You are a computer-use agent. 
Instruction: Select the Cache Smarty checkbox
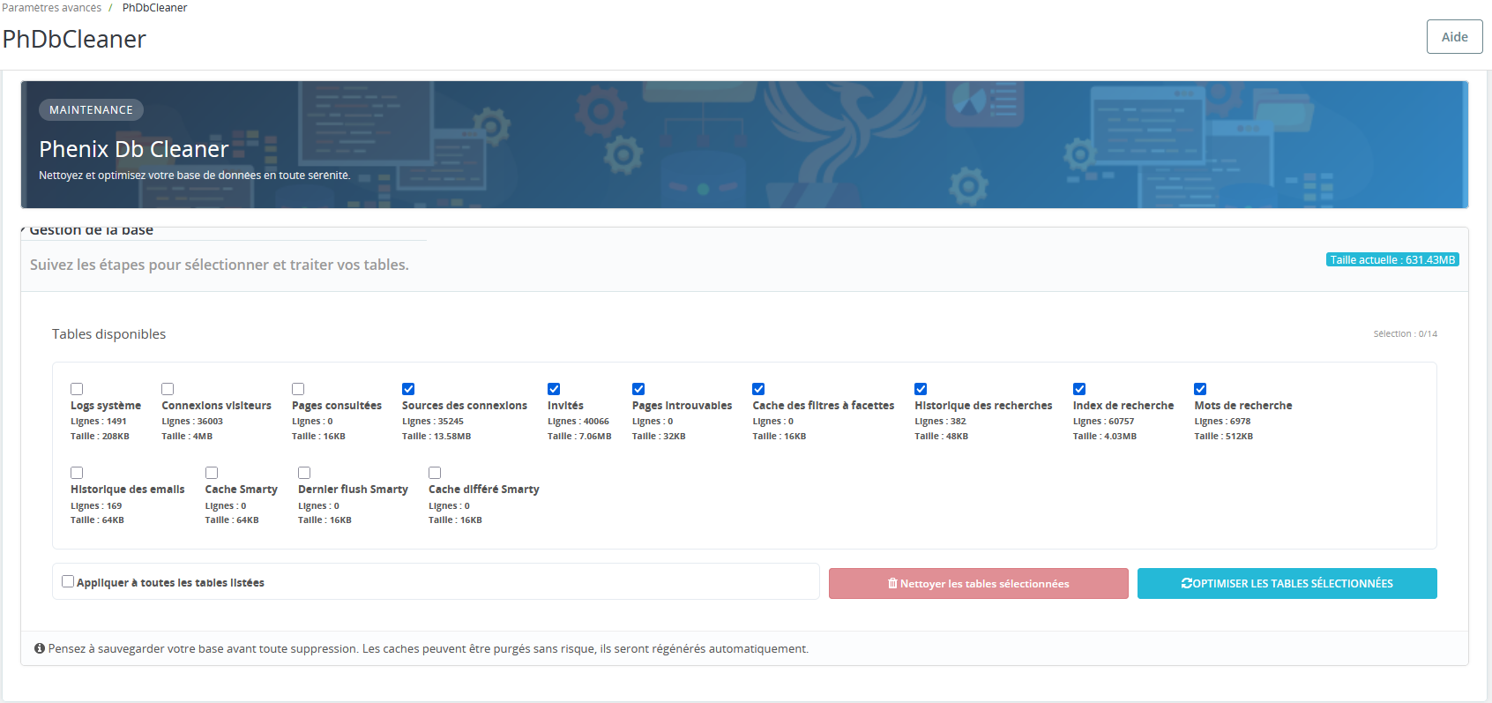[212, 473]
